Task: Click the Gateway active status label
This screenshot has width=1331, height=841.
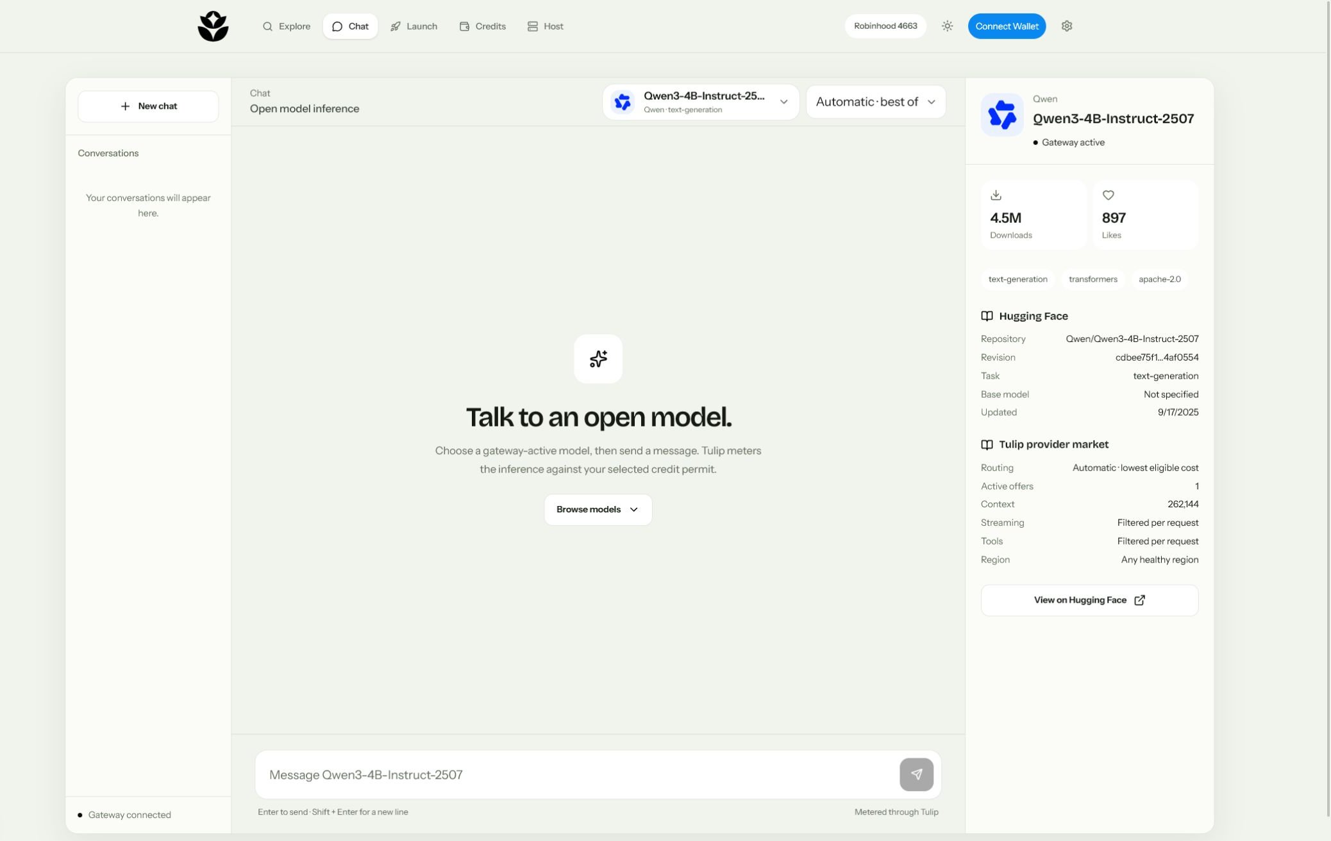Action: click(1069, 143)
